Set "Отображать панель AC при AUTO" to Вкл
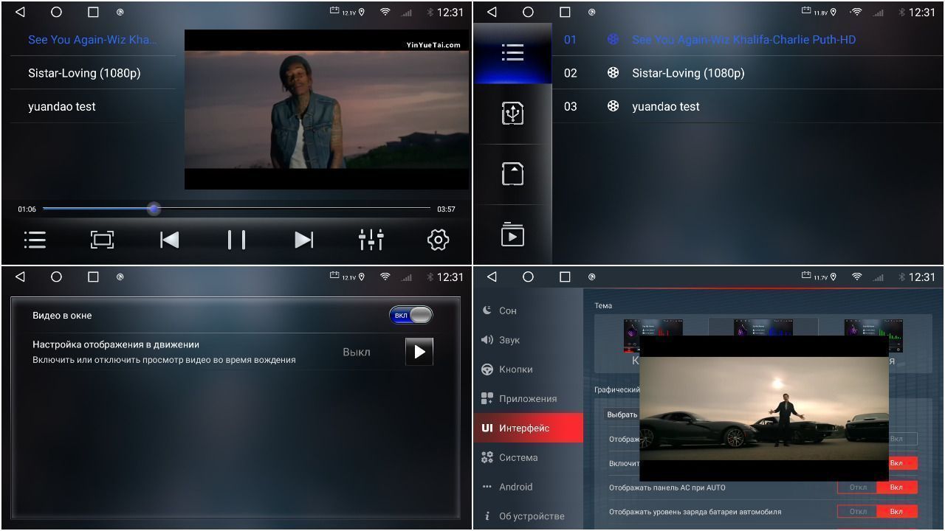Image resolution: width=945 pixels, height=531 pixels. coord(896,487)
